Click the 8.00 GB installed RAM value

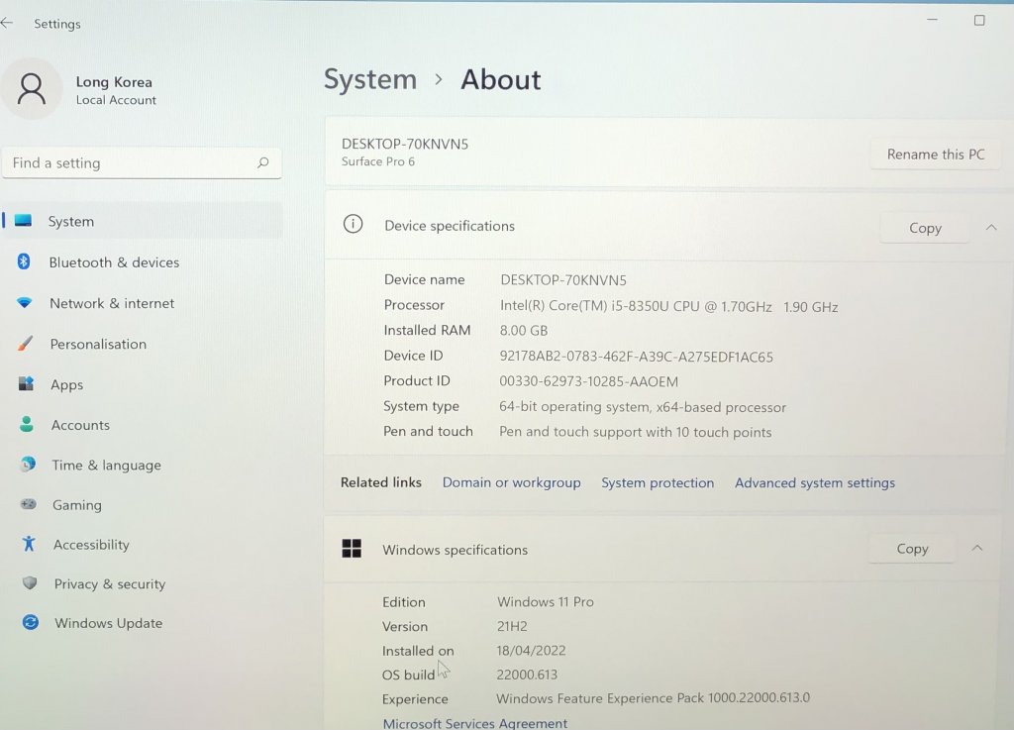pyautogui.click(x=523, y=331)
